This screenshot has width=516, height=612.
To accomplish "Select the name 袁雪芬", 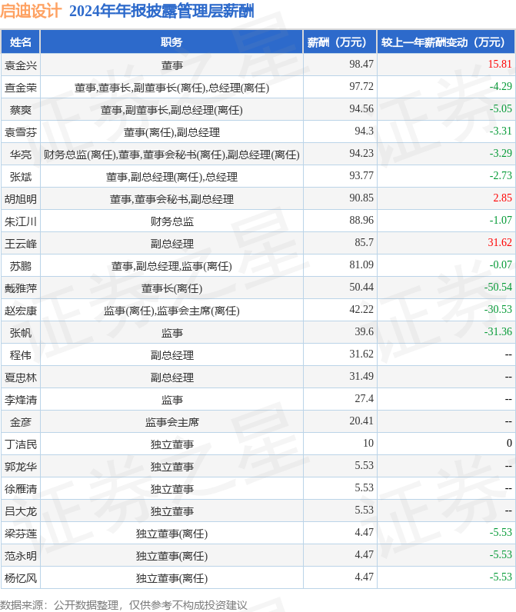I will point(20,132).
